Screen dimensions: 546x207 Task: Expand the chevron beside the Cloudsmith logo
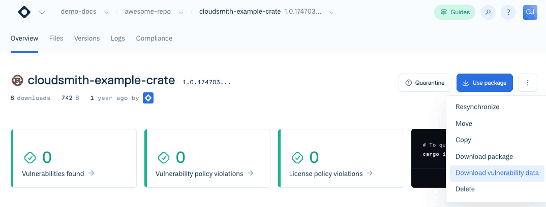tap(42, 13)
